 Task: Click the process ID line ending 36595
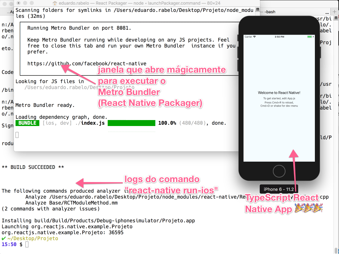point(62,233)
